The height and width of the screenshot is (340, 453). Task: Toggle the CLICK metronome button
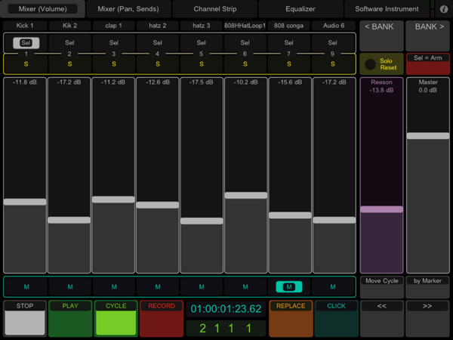point(336,318)
